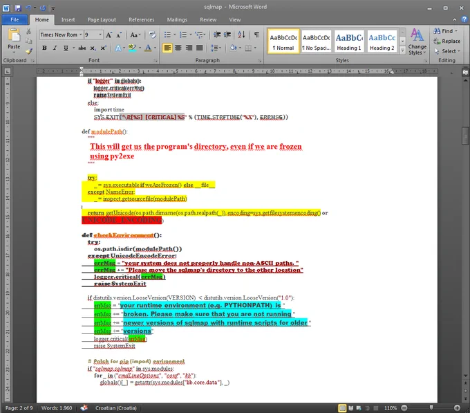This screenshot has width=470, height=413.
Task: Save document via Quick Access floppy icon
Action: pyautogui.click(x=18, y=8)
